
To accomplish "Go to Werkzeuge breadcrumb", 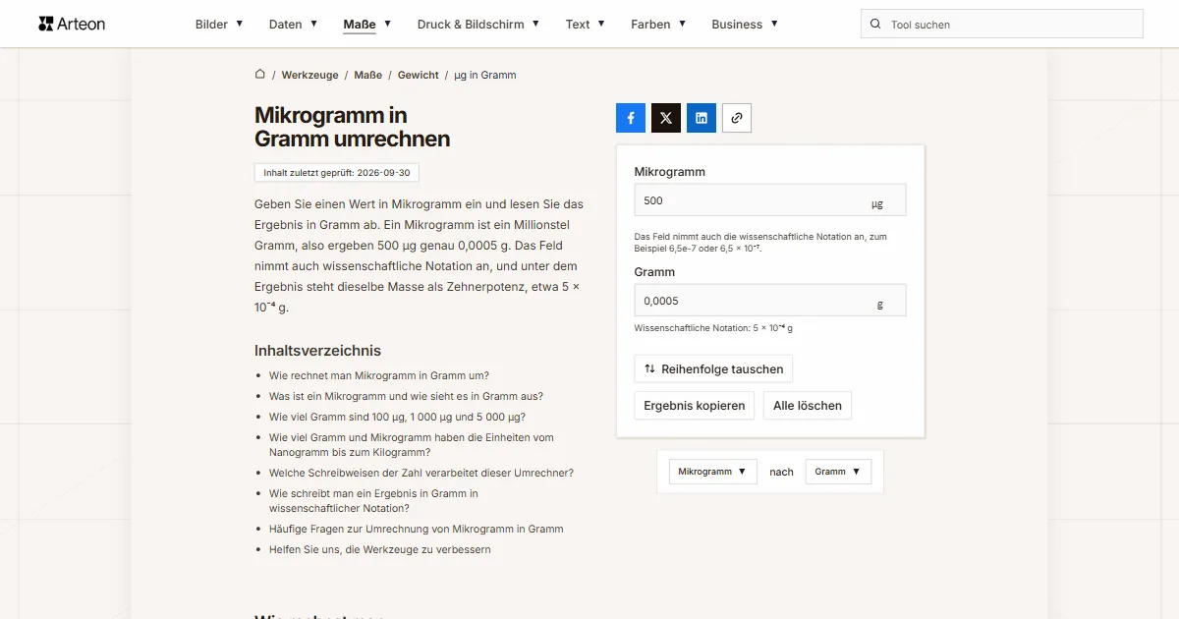I will (x=309, y=75).
